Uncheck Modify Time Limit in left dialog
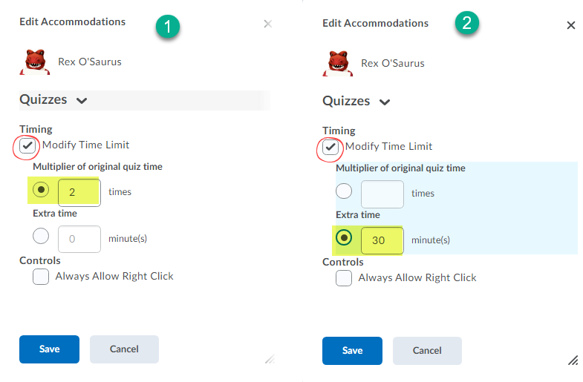The image size is (583, 382). click(27, 145)
